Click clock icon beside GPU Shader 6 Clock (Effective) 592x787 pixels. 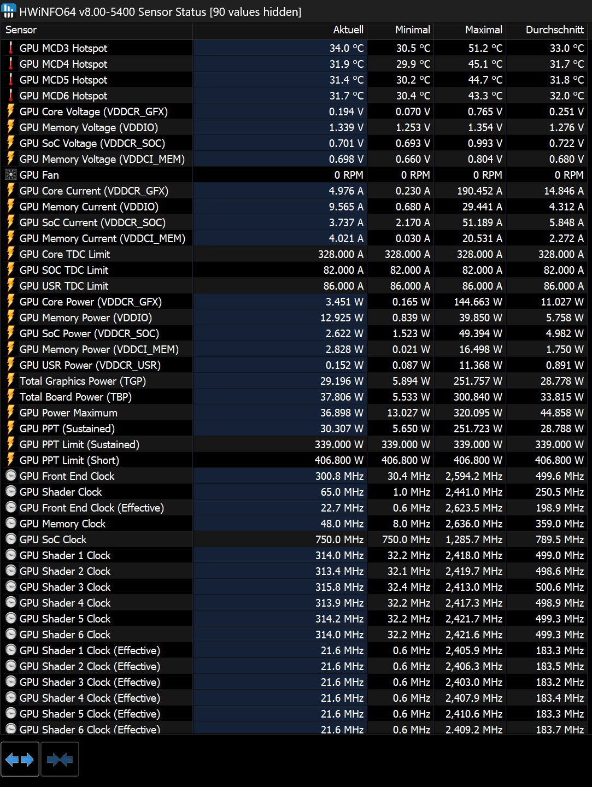coord(10,729)
